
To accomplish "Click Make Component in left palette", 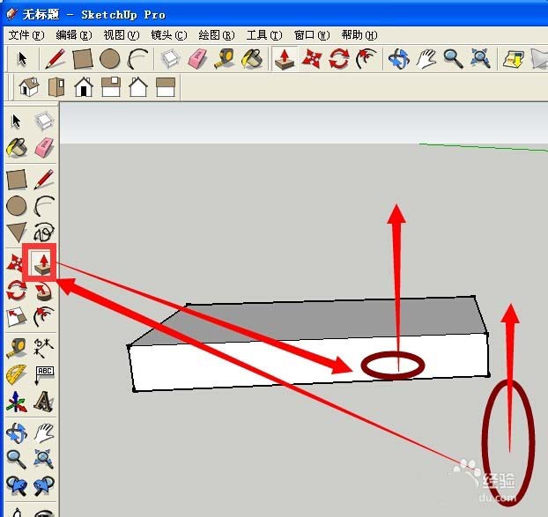I will tap(44, 122).
